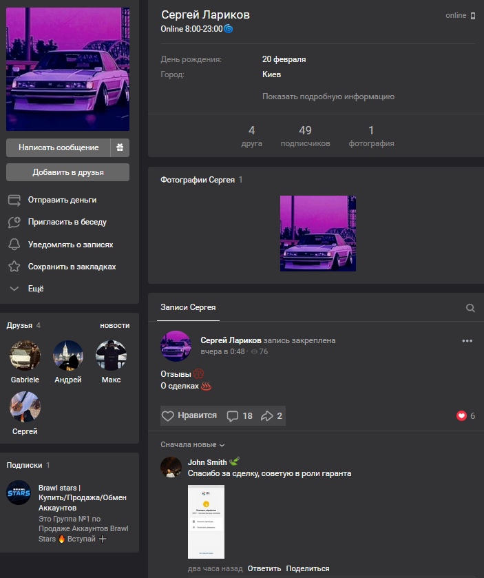The width and height of the screenshot is (484, 578).
Task: Expand Показать подробную информацию section
Action: click(x=328, y=96)
